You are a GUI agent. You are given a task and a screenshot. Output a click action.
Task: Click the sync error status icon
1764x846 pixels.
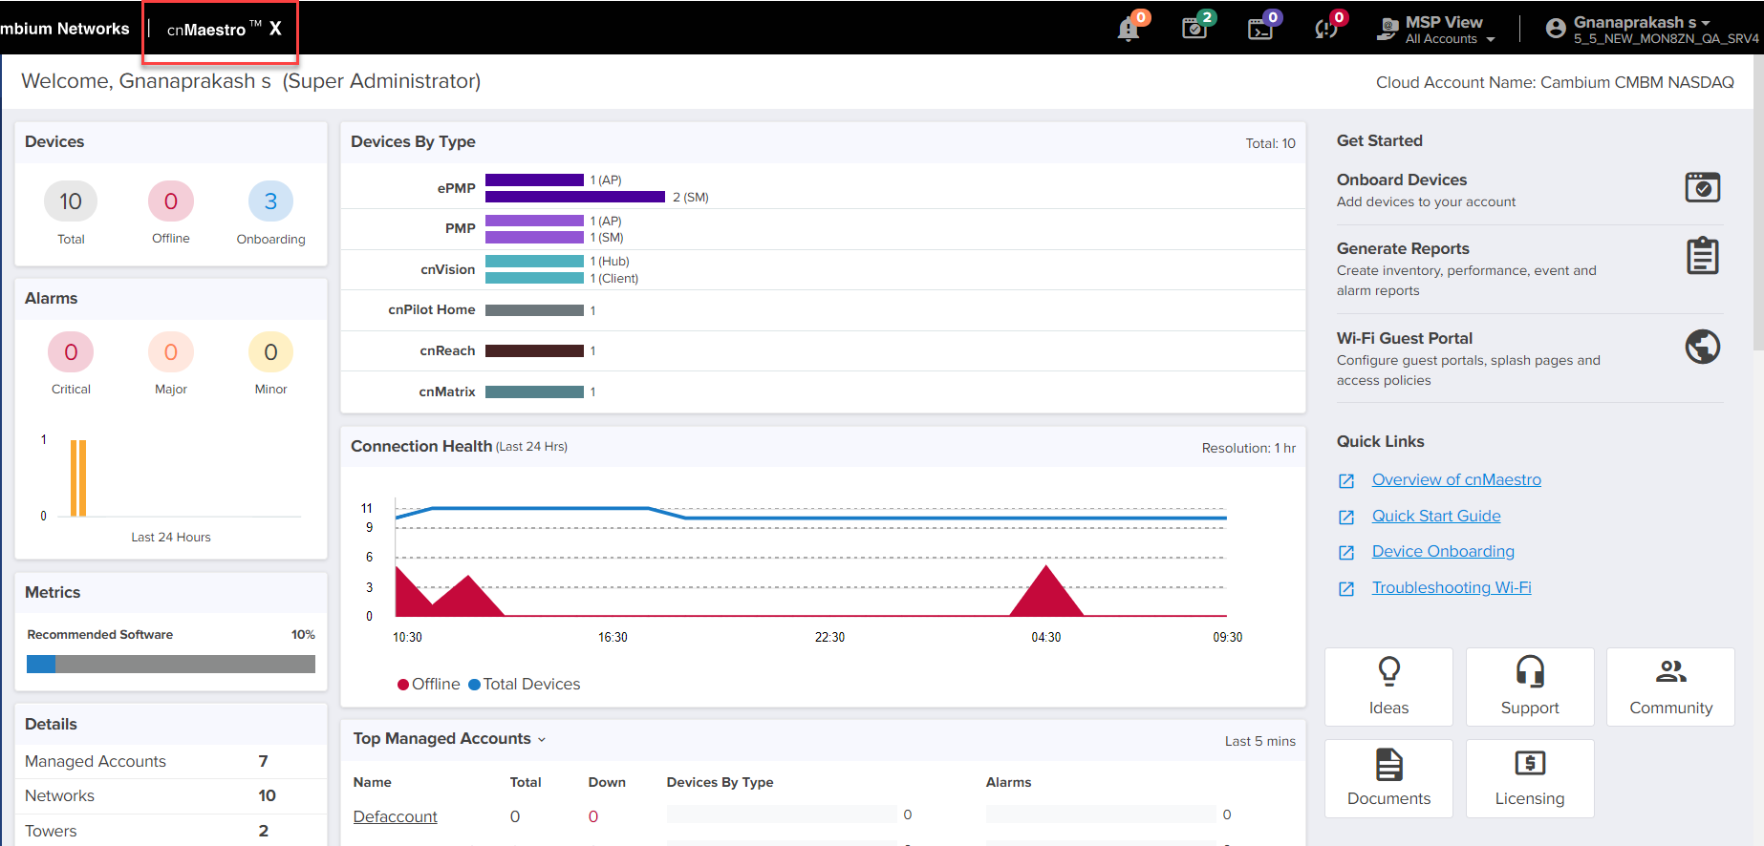(x=1325, y=30)
